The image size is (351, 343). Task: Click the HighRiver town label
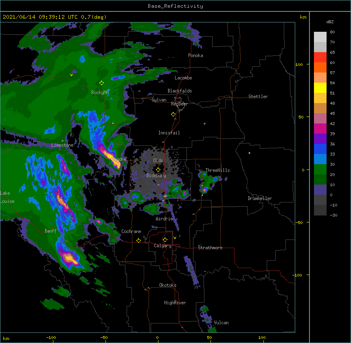[x=175, y=303]
